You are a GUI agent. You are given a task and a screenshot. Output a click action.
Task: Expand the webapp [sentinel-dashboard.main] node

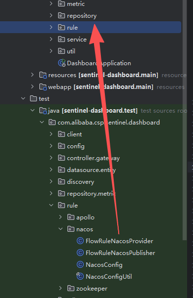(x=32, y=86)
